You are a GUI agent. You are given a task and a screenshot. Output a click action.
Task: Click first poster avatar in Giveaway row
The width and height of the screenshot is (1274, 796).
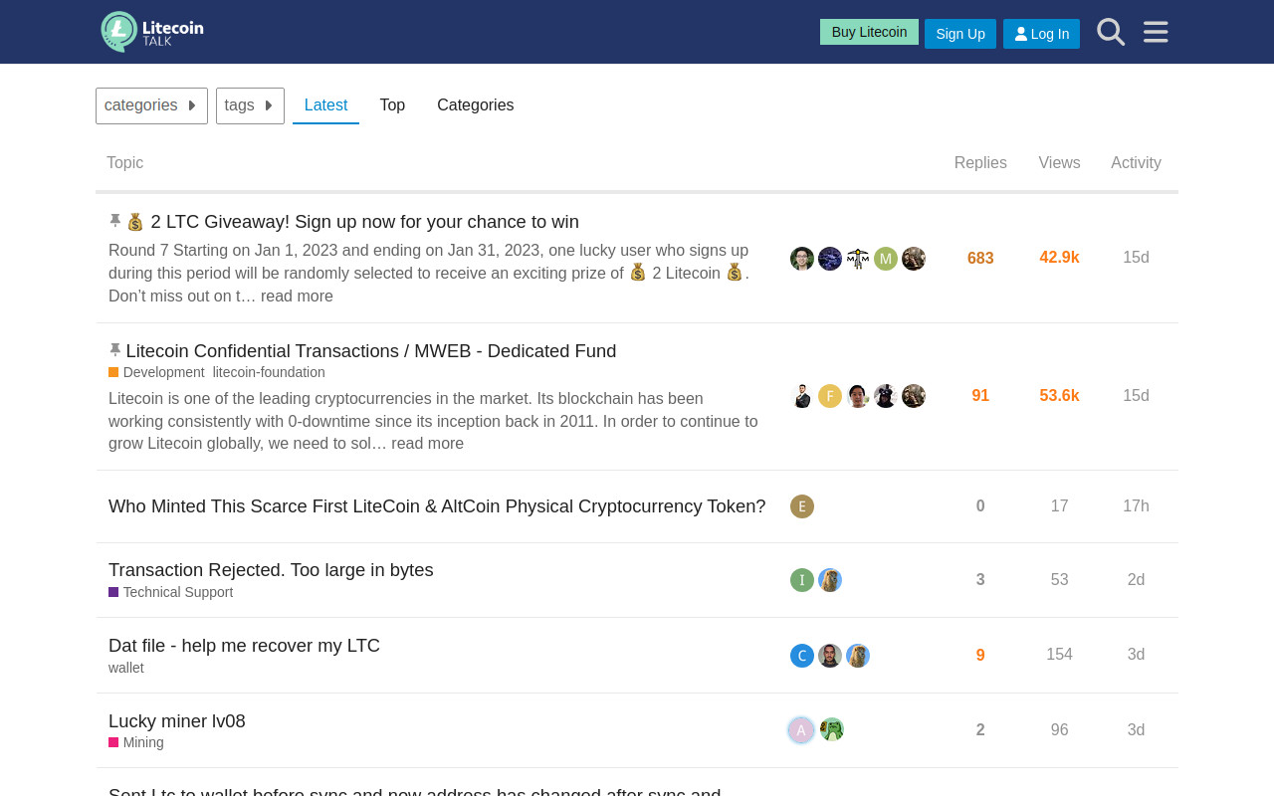[802, 259]
